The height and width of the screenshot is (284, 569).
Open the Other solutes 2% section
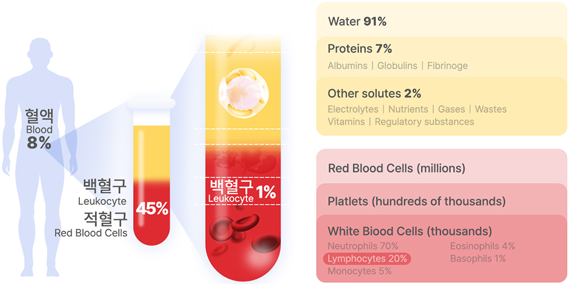point(442,106)
